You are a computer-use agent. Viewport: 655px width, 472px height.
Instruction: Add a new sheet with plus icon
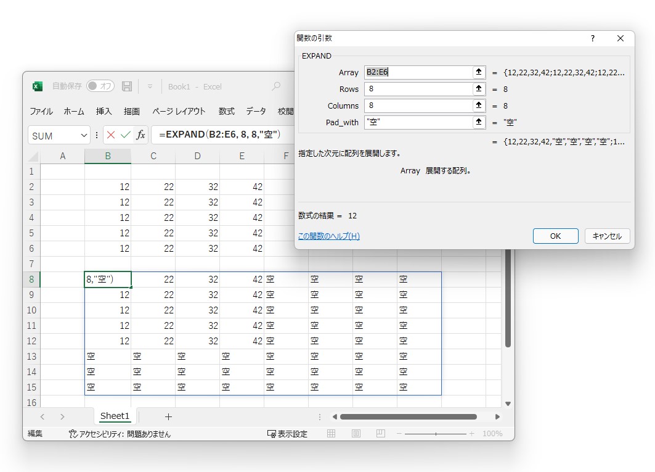click(x=168, y=416)
